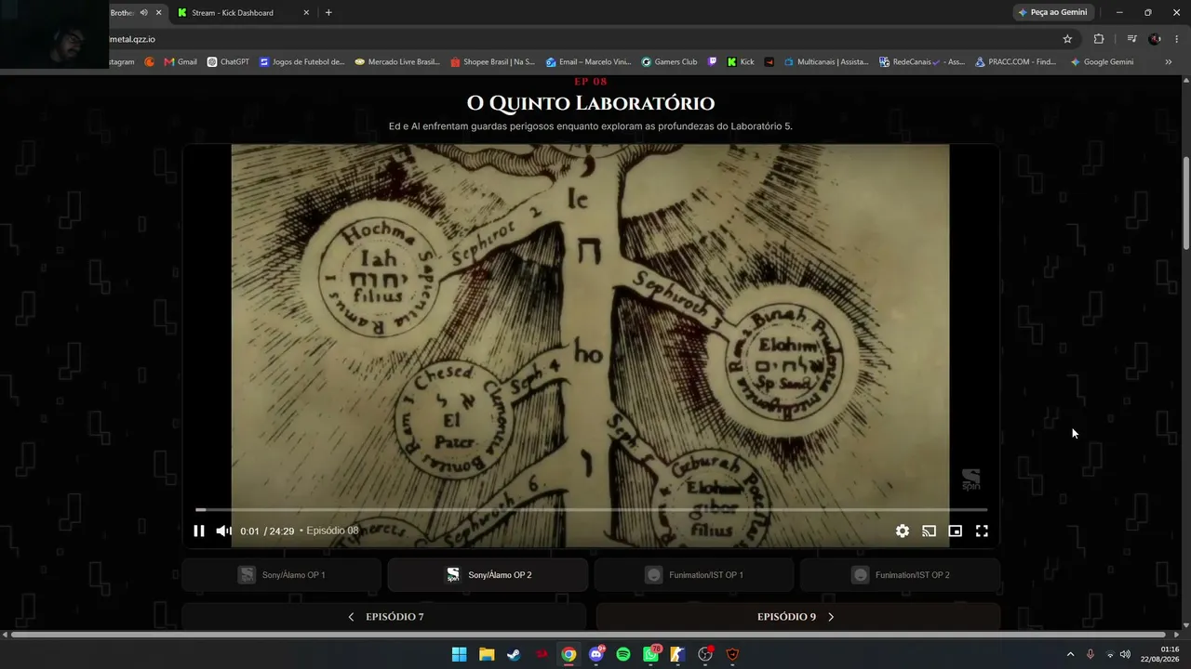Image resolution: width=1191 pixels, height=669 pixels.
Task: Switch to the Stream - Kick Dashboard tab
Action: (233, 13)
